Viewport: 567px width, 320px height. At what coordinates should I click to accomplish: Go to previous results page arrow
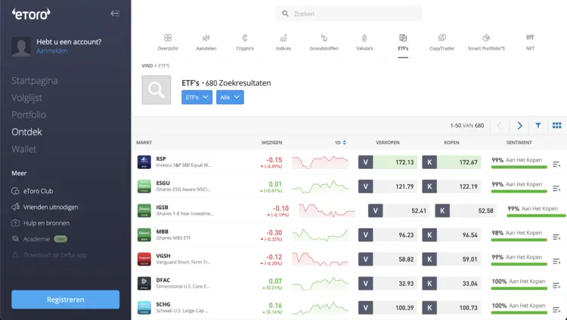pos(500,125)
